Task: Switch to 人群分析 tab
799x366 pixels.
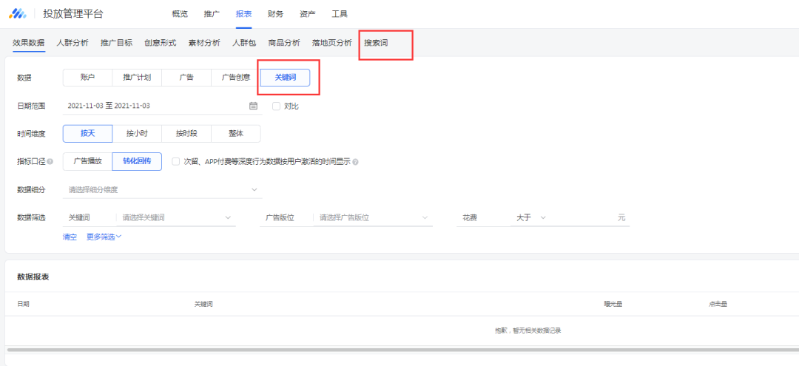Action: (x=73, y=43)
